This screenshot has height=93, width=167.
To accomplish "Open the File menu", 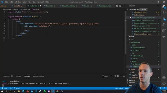I will (7, 2).
